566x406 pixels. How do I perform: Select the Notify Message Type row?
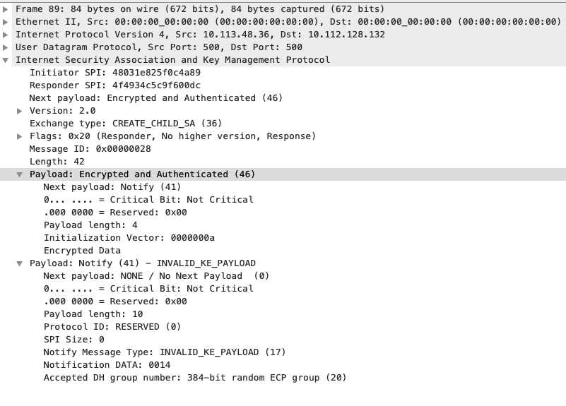click(x=164, y=352)
